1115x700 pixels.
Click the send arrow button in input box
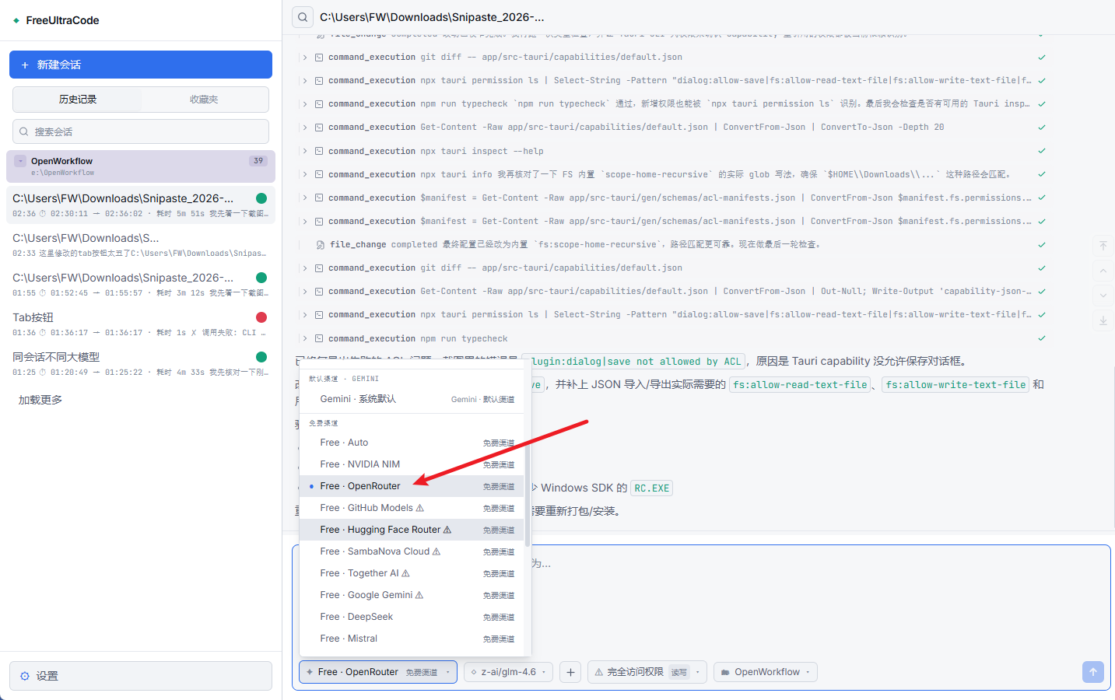(1093, 672)
